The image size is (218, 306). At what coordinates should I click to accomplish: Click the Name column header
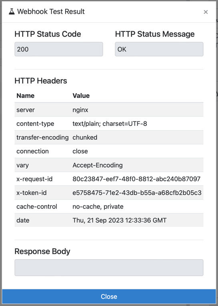coord(25,95)
